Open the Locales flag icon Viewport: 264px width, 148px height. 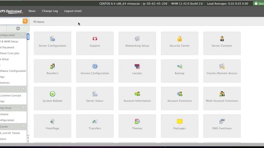point(137,66)
